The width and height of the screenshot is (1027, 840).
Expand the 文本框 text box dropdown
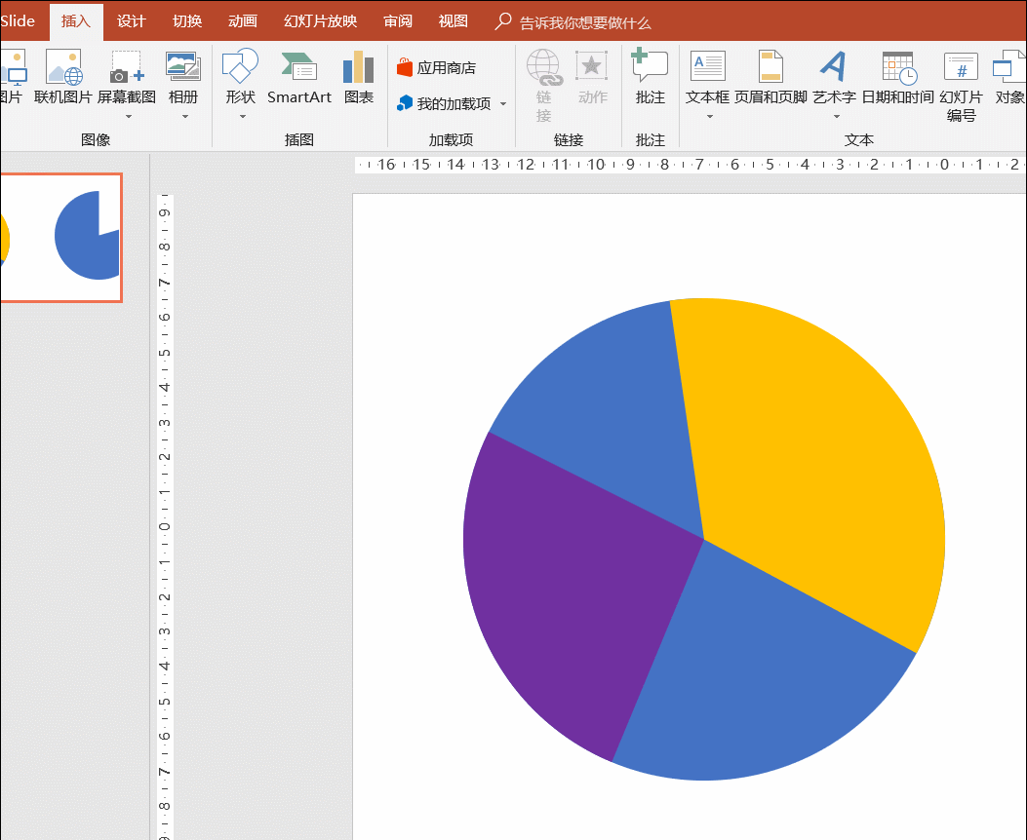point(709,117)
